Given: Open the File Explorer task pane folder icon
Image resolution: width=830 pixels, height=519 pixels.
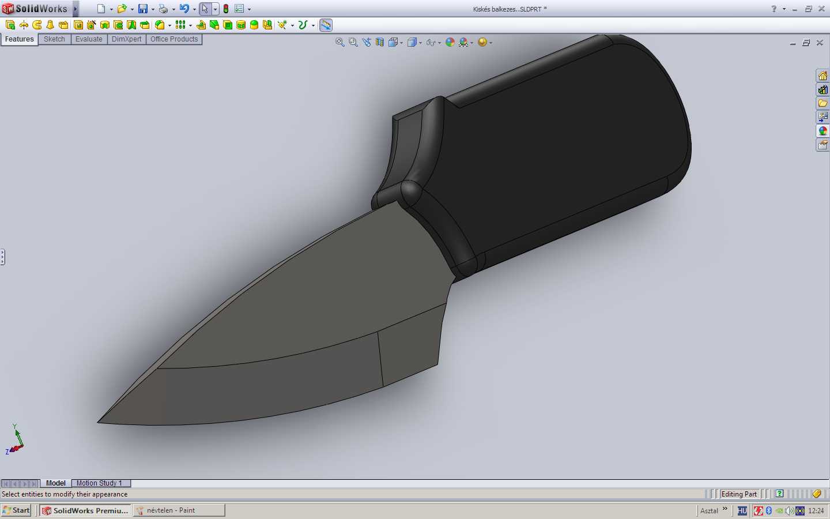Looking at the screenshot, I should coord(823,103).
